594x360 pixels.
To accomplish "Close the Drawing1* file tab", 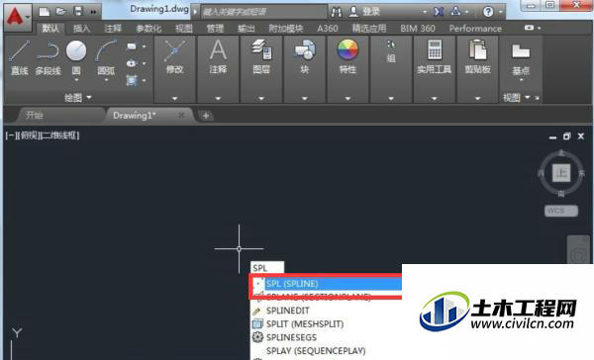I will (181, 115).
